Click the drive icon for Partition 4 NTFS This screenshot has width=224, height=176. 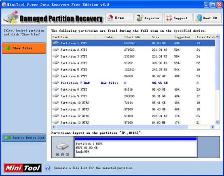click(55, 63)
